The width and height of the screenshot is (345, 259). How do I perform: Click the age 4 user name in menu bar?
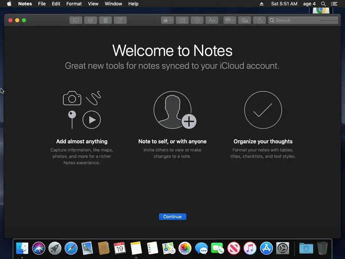pos(309,4)
